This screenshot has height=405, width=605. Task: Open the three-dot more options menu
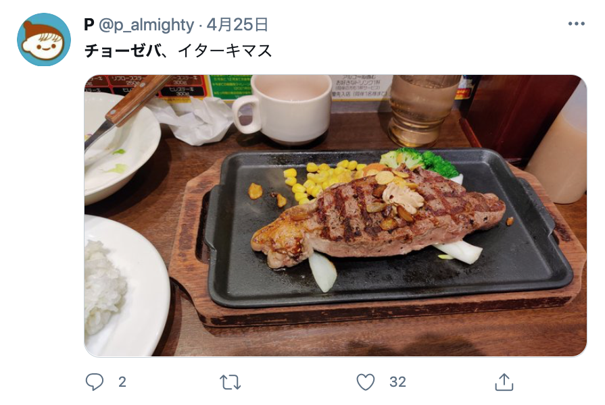(577, 24)
